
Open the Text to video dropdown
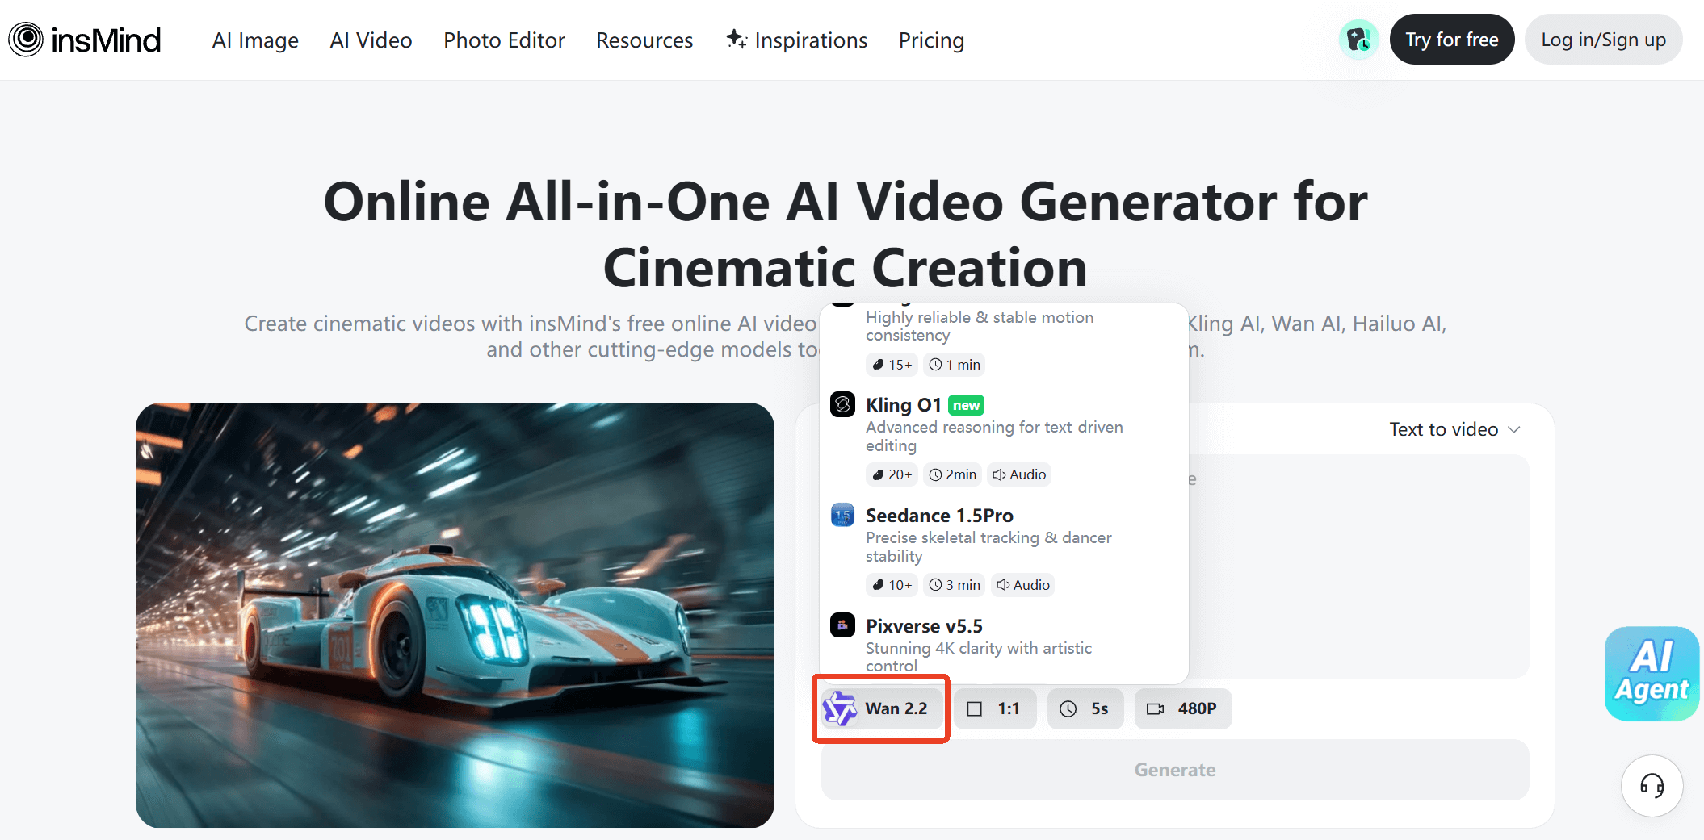[x=1454, y=428]
